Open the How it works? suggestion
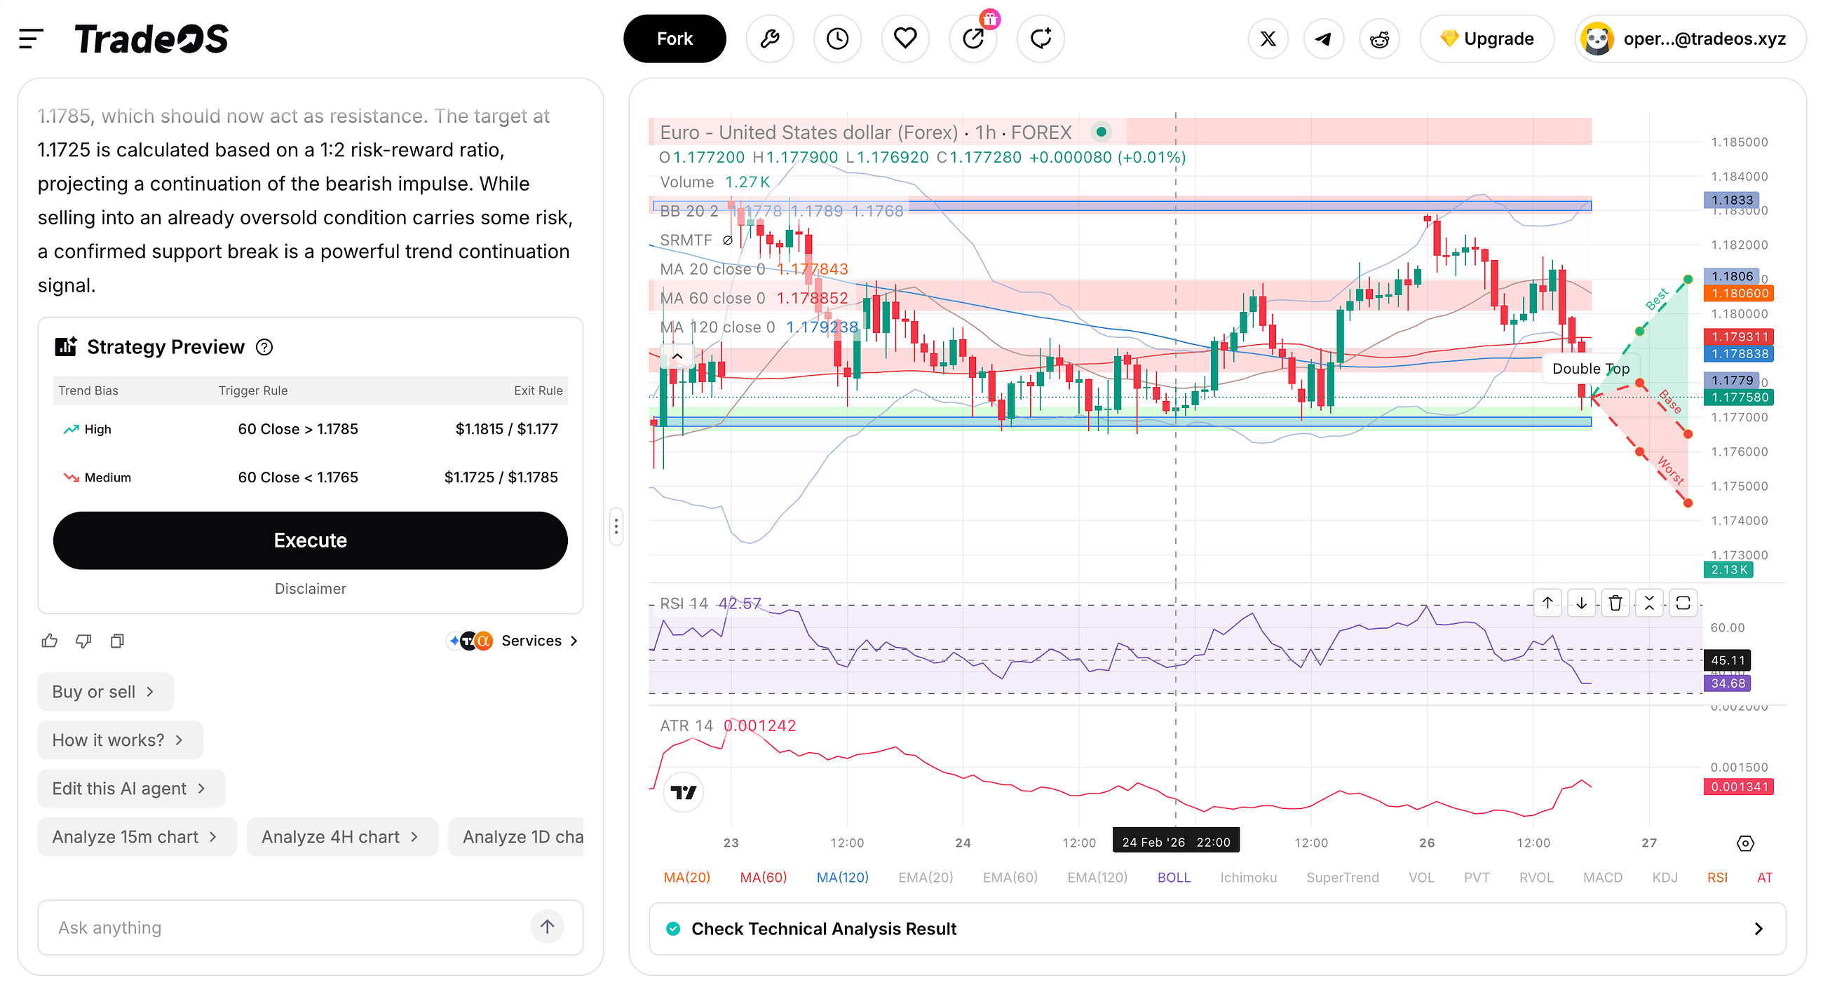This screenshot has height=994, width=1823. (121, 740)
